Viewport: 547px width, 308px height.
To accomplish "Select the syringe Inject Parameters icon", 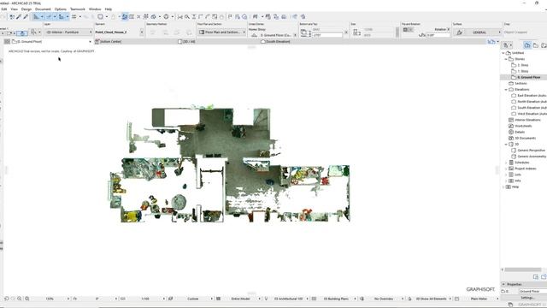I will (x=26, y=16).
